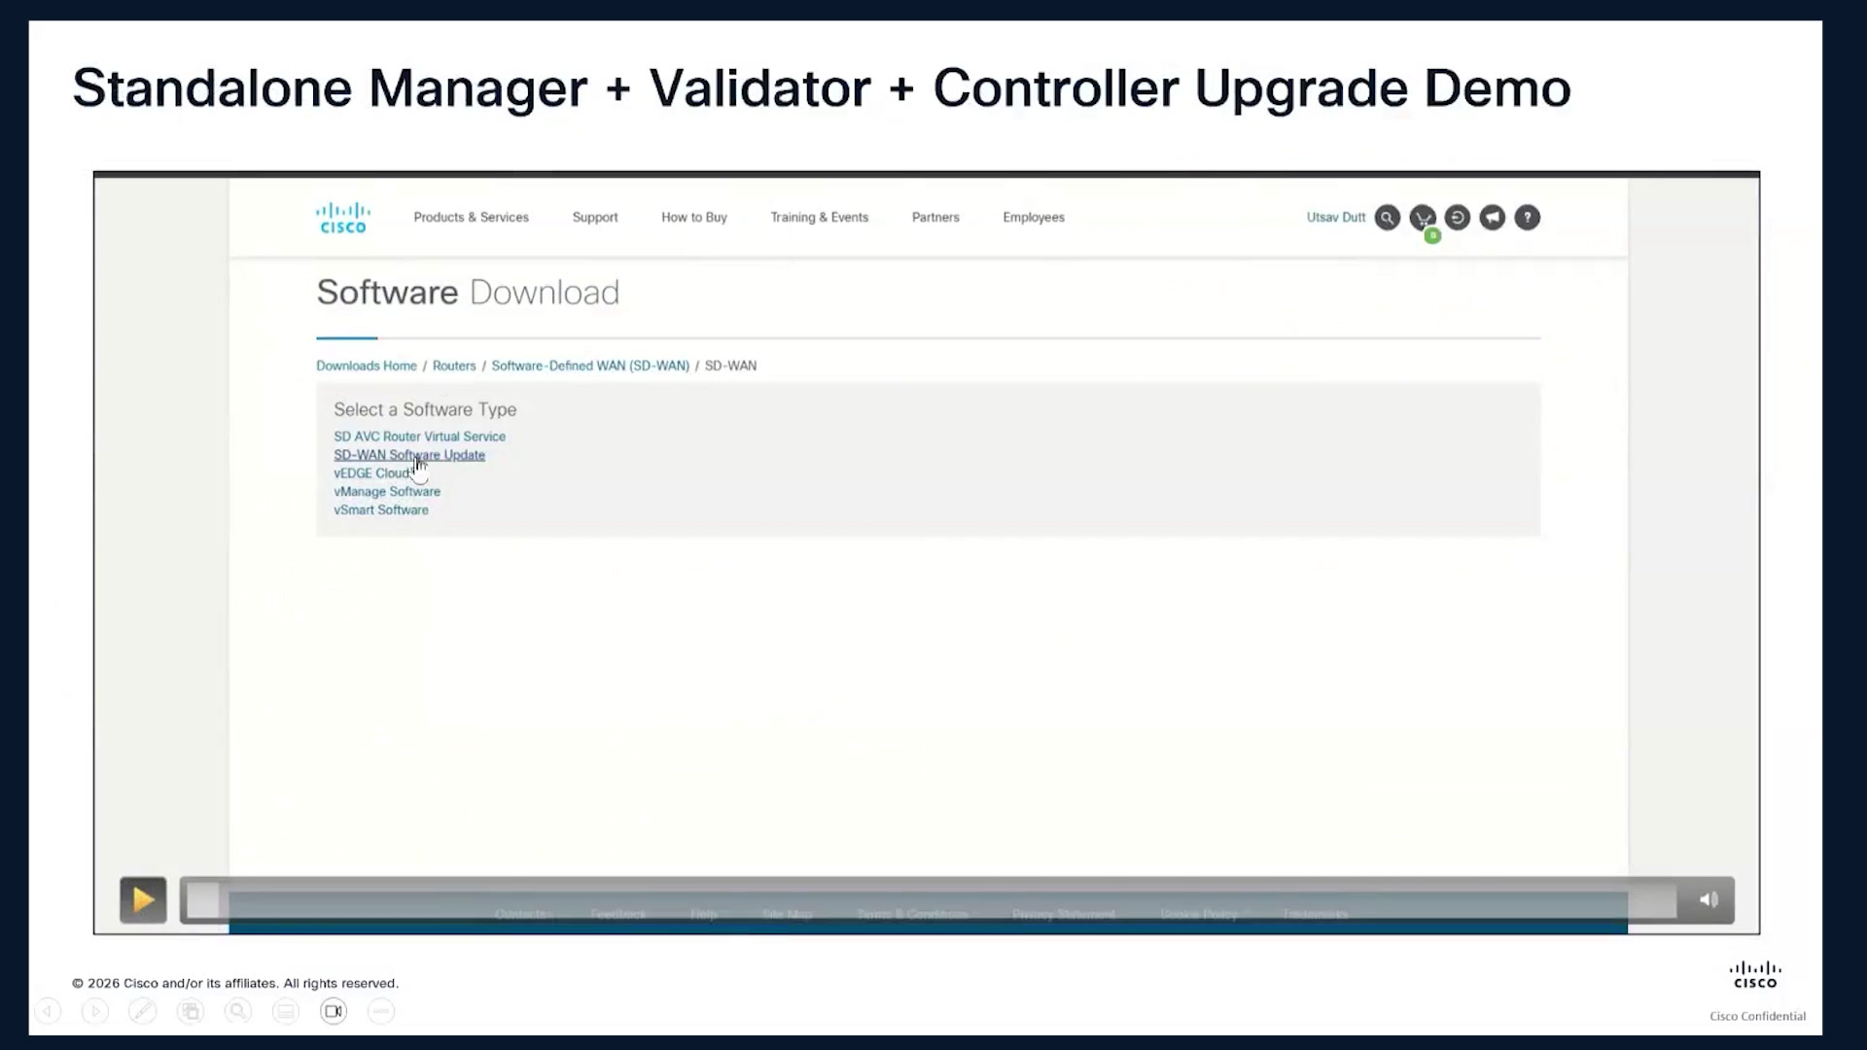The width and height of the screenshot is (1867, 1050).
Task: Open Software-Defined WAN (SD-WAN) breadcrumb
Action: pyautogui.click(x=590, y=367)
